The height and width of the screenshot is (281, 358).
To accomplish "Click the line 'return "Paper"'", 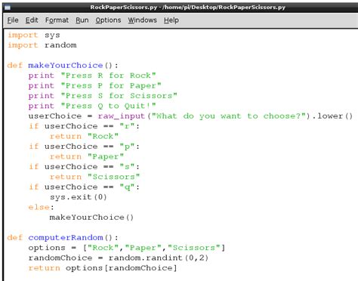I will (x=87, y=156).
